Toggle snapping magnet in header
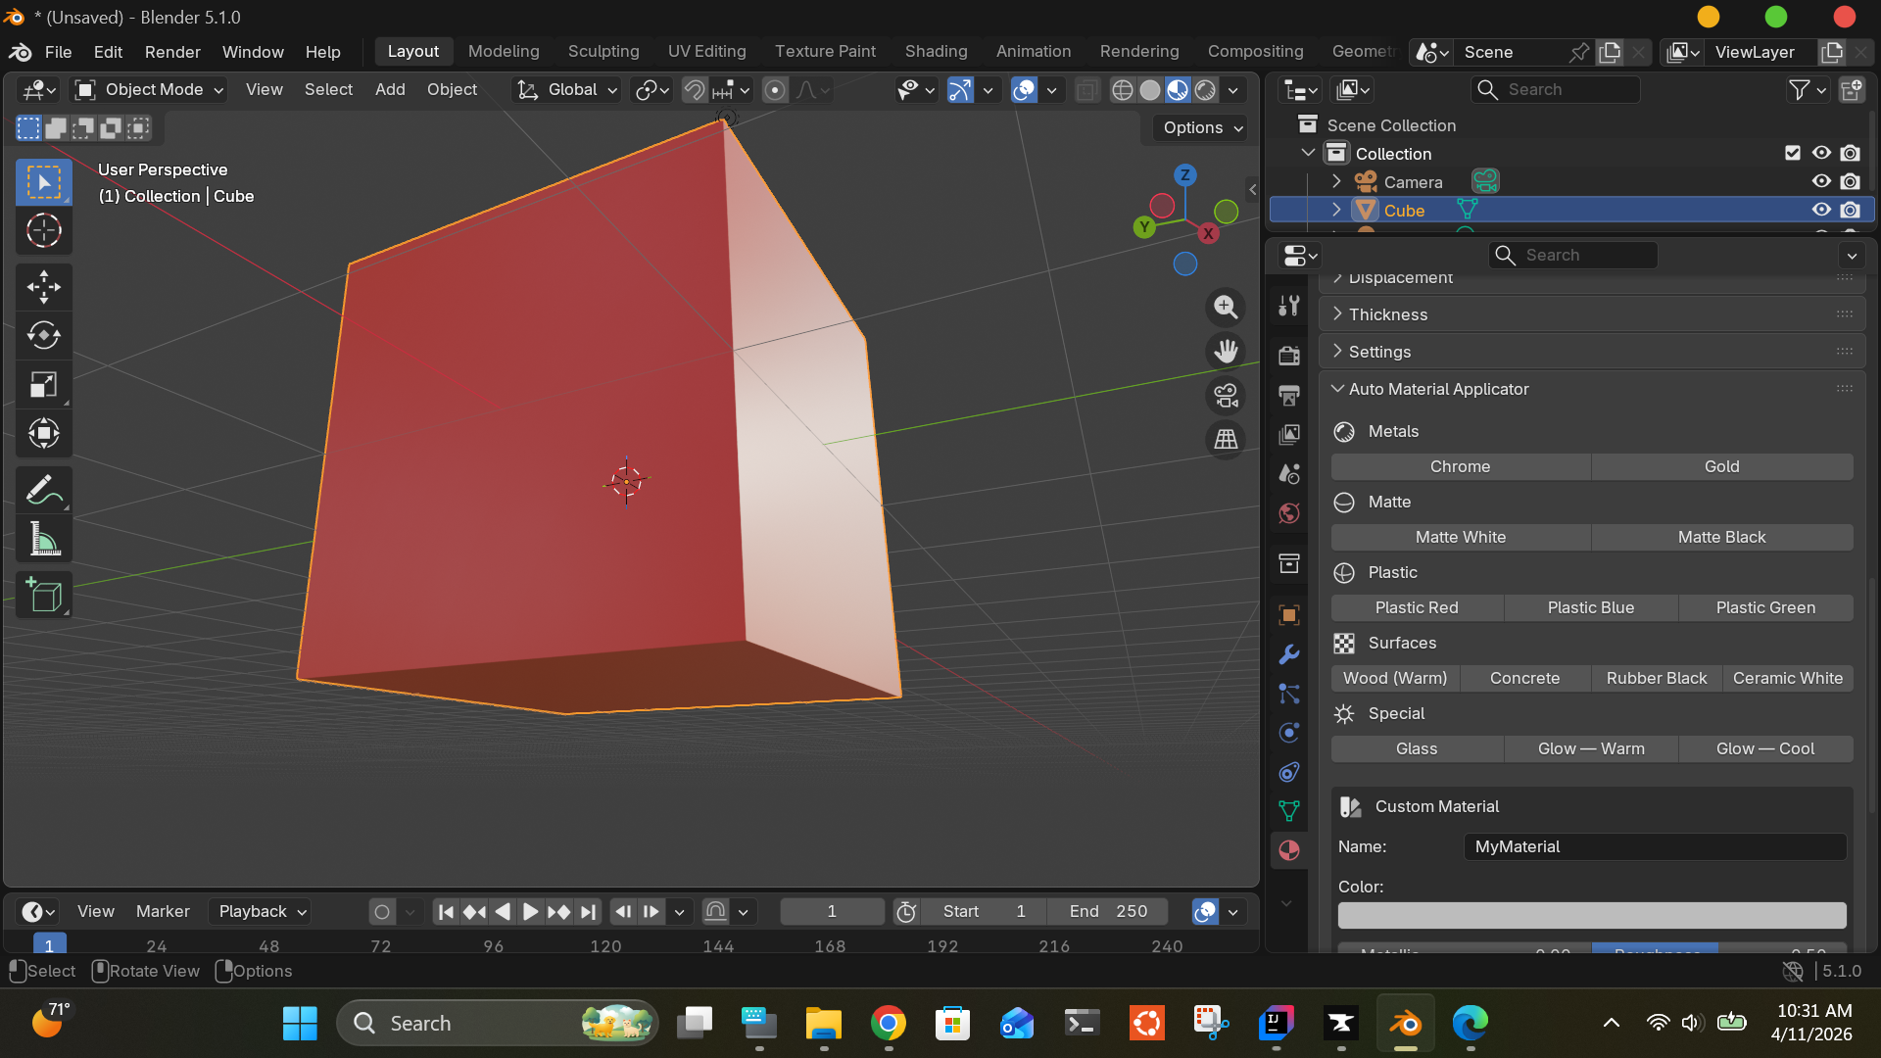The image size is (1881, 1058). (x=694, y=90)
